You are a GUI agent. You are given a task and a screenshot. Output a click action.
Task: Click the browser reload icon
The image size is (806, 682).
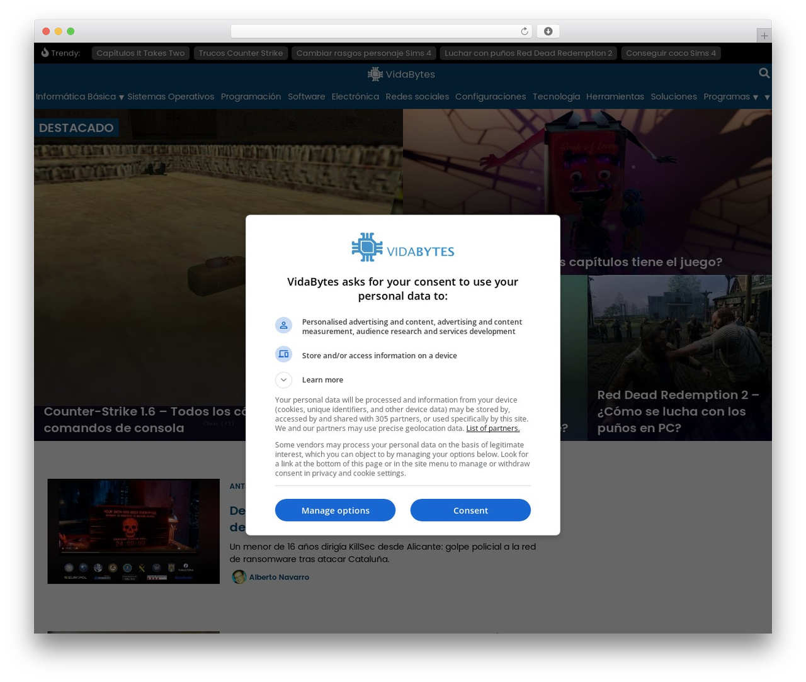click(x=524, y=31)
